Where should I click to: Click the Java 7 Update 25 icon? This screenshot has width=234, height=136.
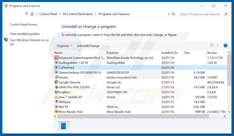click(x=56, y=97)
